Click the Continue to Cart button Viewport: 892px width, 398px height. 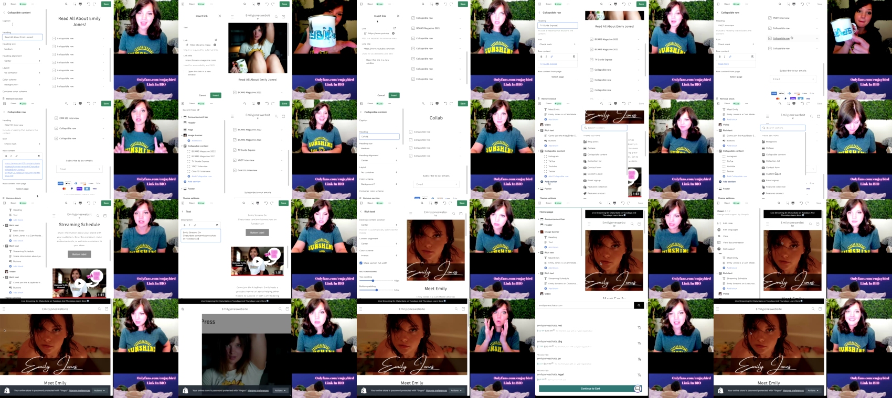(590, 389)
